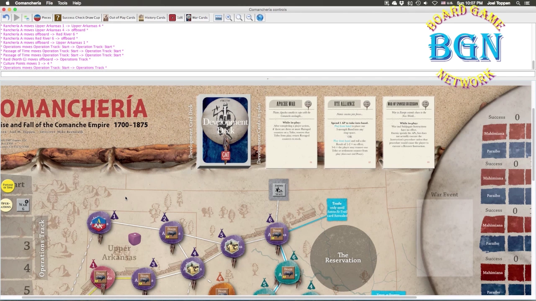Click the zoom in magnifier
536x301 pixels.
pos(229,18)
